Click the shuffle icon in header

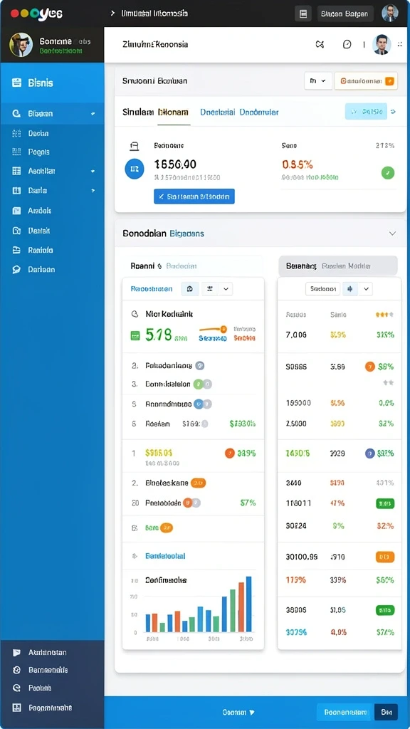point(320,45)
